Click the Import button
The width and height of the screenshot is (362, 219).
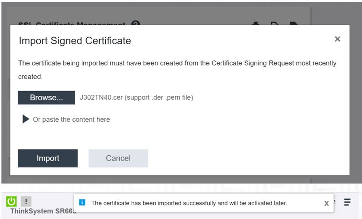coord(48,158)
